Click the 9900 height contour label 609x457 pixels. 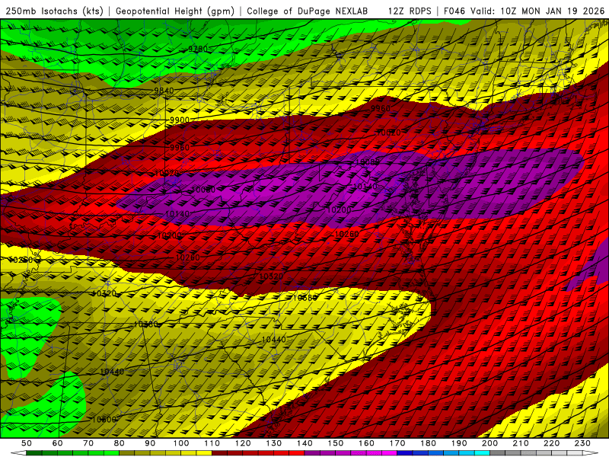click(x=180, y=120)
